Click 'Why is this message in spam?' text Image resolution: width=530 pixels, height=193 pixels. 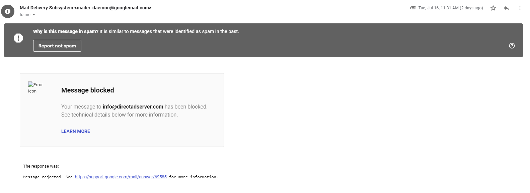click(x=66, y=31)
